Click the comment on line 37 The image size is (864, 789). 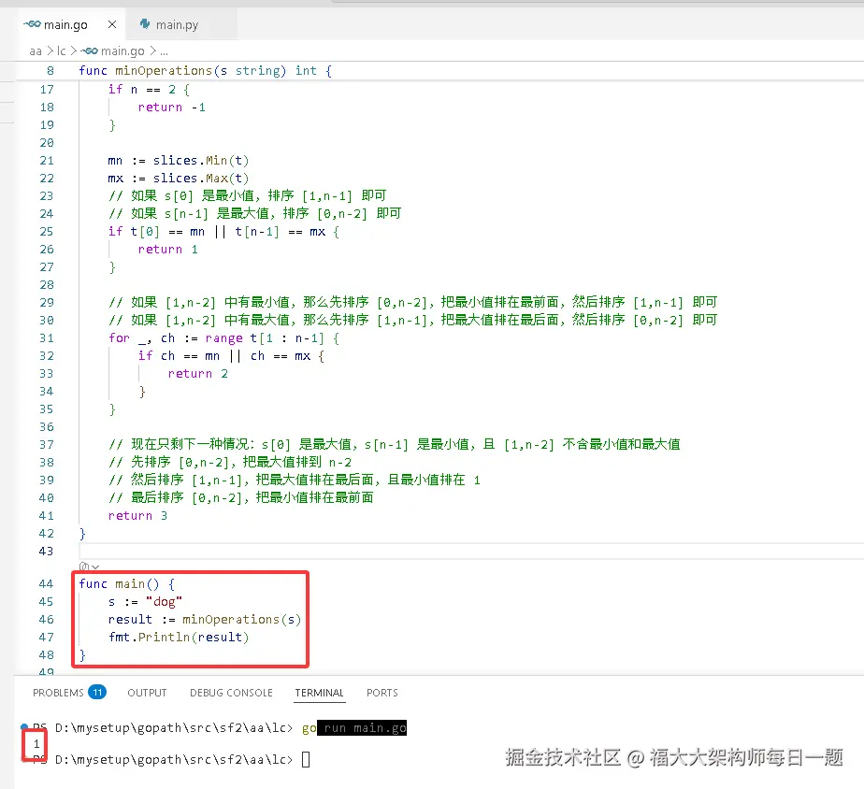click(x=395, y=445)
